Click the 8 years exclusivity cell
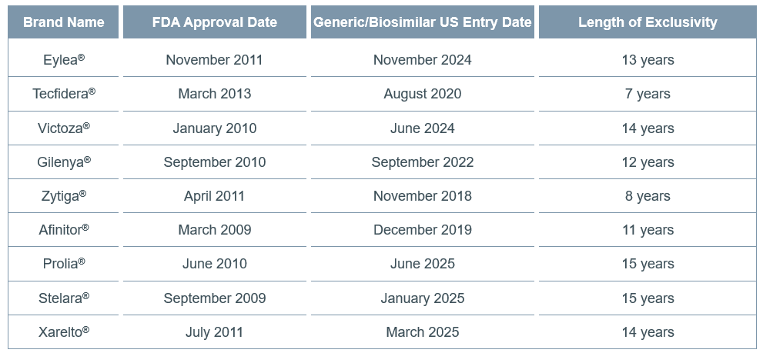Image resolution: width=763 pixels, height=353 pixels. [648, 196]
